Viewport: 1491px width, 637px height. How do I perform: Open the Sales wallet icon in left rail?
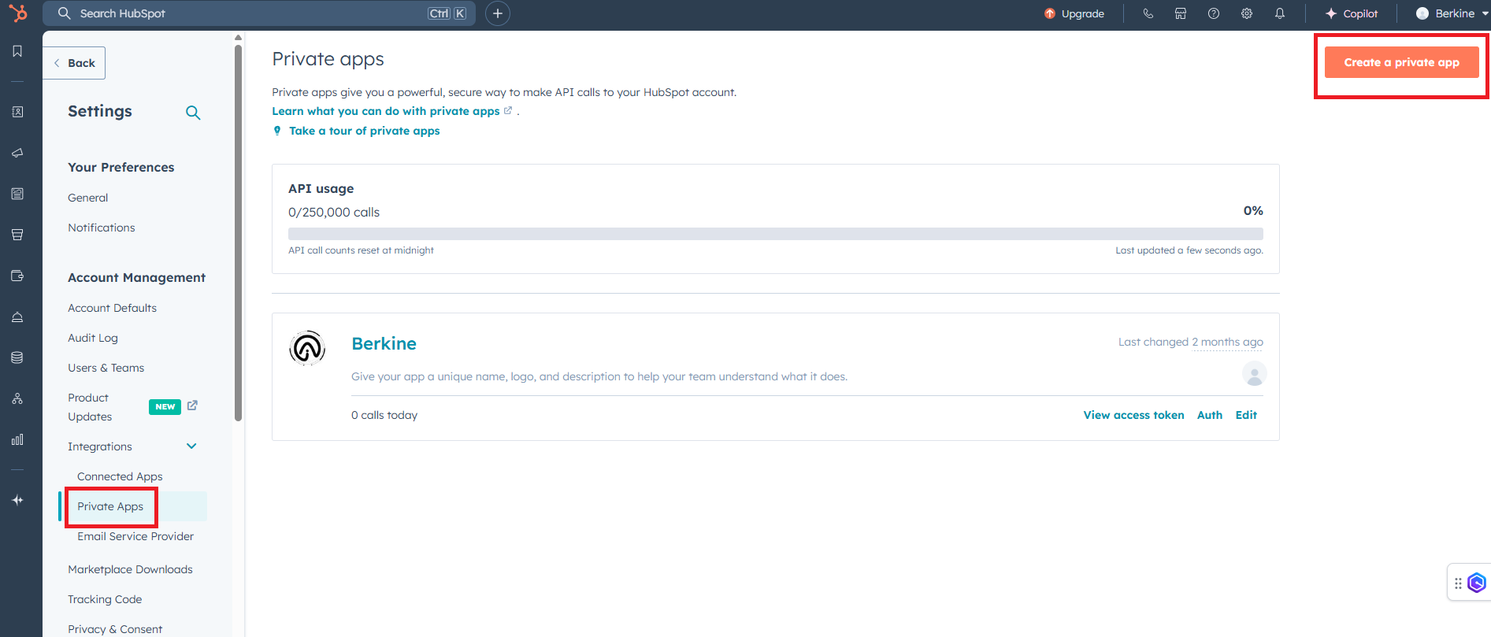17,276
